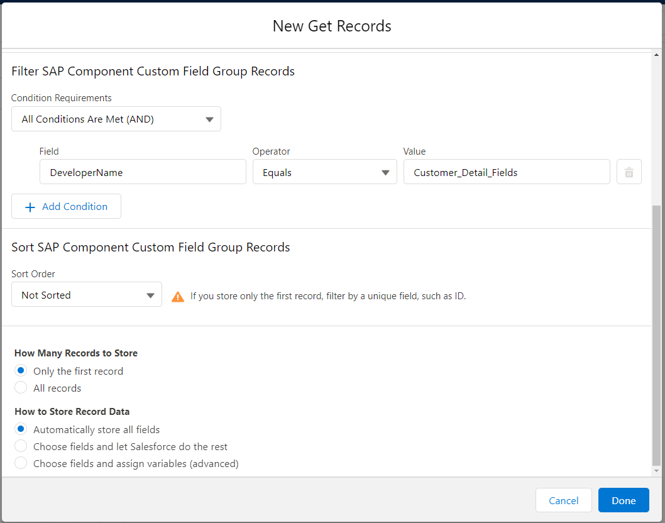Click the Sort SAP Component Custom Field Group Records heading

151,247
